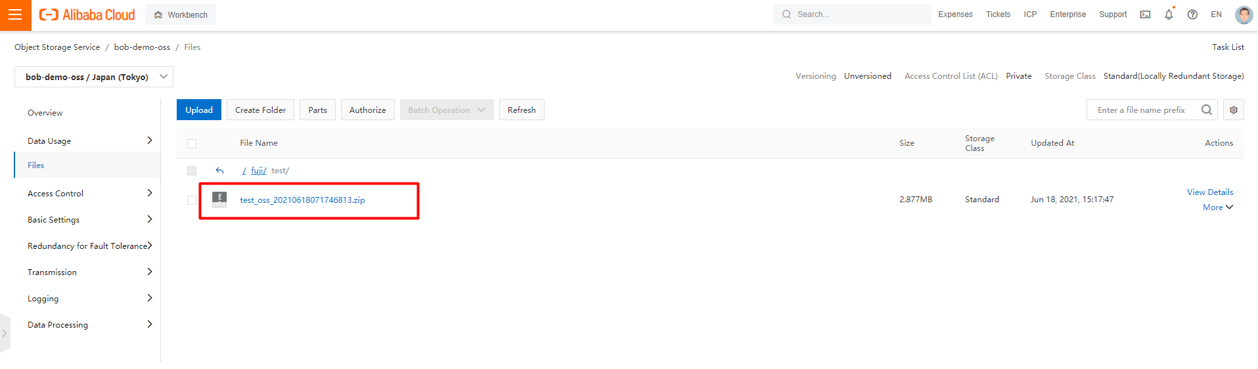
Task: Open bob-demo-oss breadcrumb link
Action: pyautogui.click(x=142, y=47)
